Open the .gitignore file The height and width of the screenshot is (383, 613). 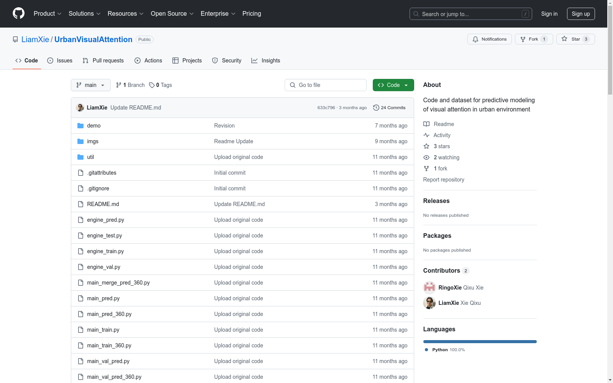click(98, 188)
